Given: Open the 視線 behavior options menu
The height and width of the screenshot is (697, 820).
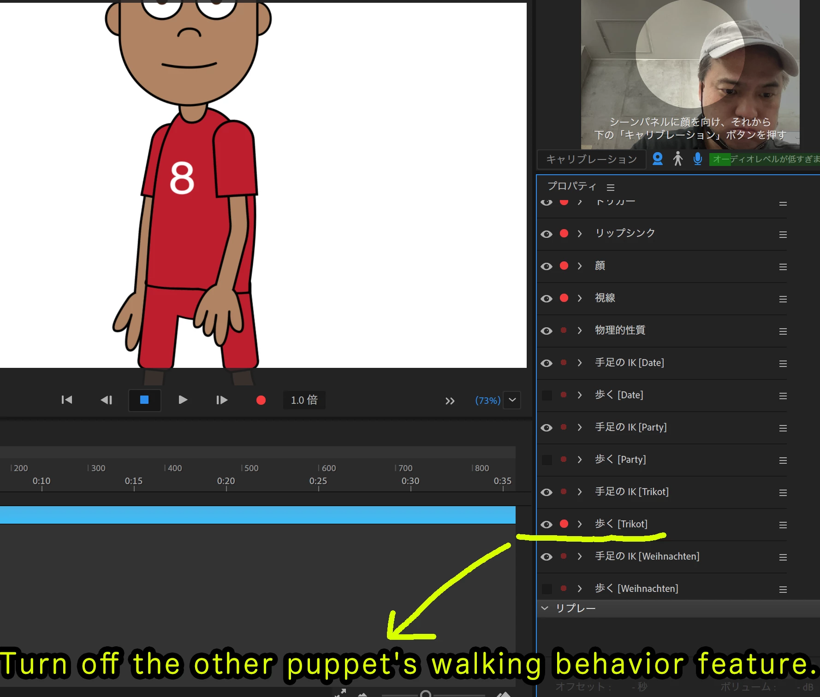Looking at the screenshot, I should pos(783,299).
